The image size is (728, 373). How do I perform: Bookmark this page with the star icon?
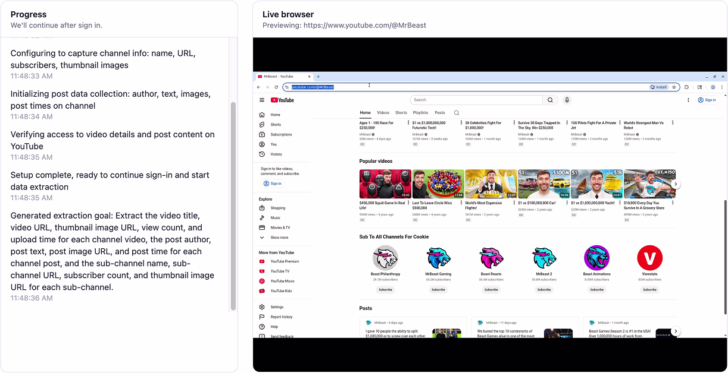[x=674, y=87]
